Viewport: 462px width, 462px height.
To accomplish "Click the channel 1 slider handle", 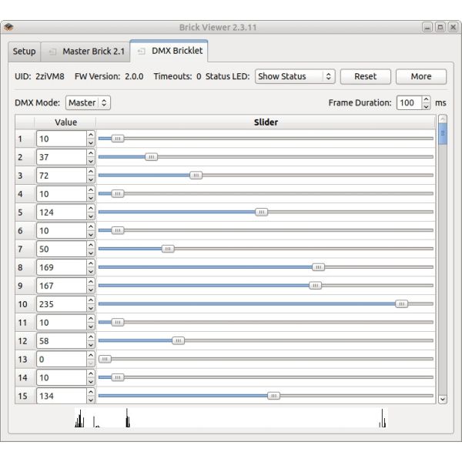I will pos(118,139).
